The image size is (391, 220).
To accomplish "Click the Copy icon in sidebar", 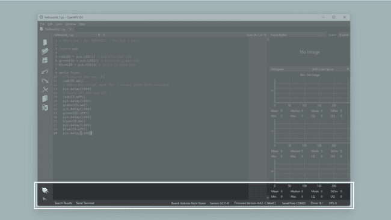I will pos(45,99).
